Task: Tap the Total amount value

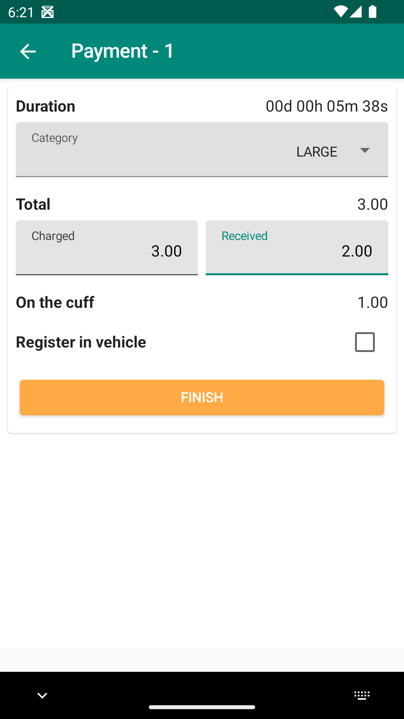Action: (x=372, y=204)
